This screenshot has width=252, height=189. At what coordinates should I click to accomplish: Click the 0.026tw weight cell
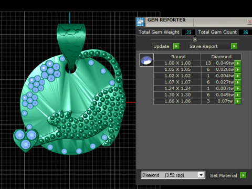[225, 69]
